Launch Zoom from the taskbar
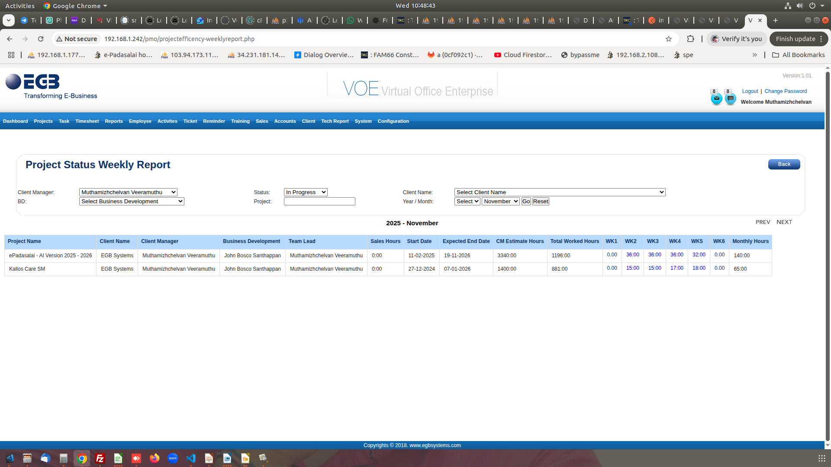Image resolution: width=831 pixels, height=467 pixels. [173, 458]
